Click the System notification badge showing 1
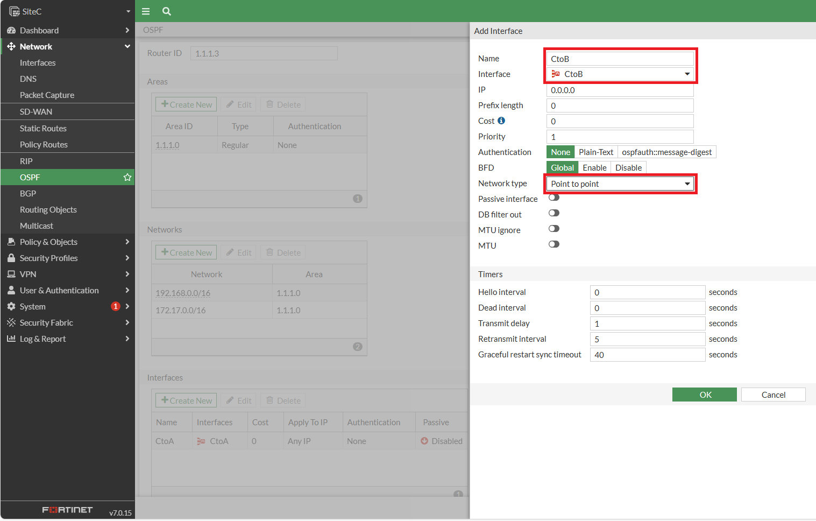The image size is (816, 521). [115, 306]
